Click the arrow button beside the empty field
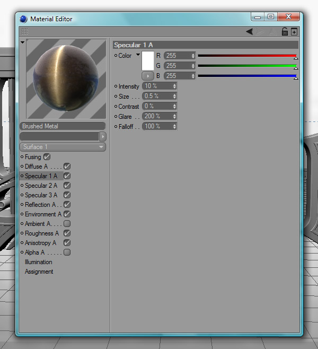The height and width of the screenshot is (349, 318). [103, 136]
